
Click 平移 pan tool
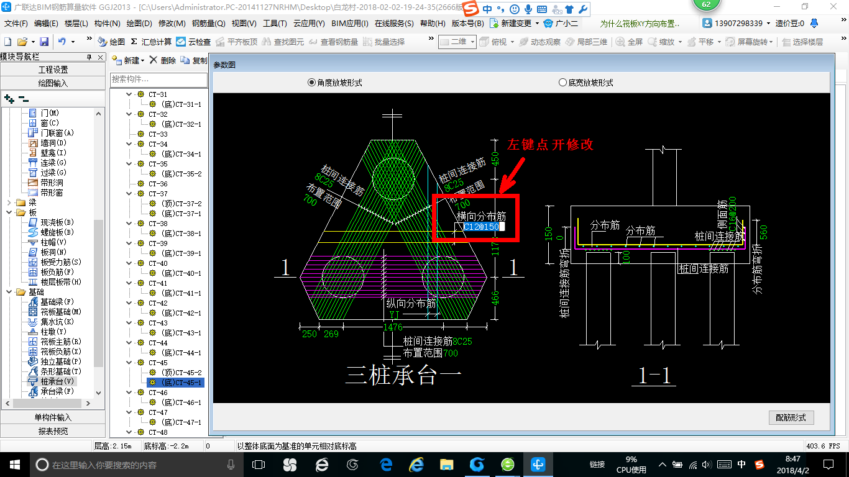tap(700, 42)
